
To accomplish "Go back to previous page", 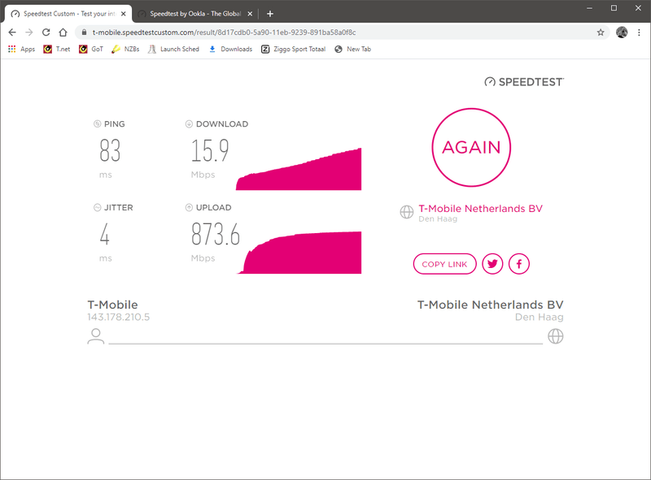I will click(x=12, y=32).
